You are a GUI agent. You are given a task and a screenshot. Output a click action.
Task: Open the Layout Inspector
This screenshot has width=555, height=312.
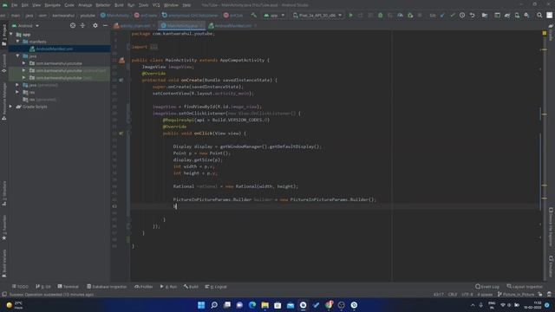click(525, 287)
